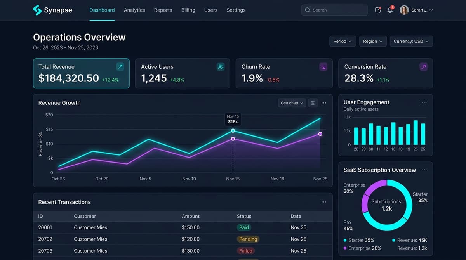This screenshot has width=466, height=260.
Task: Click Total Revenue arrow icon
Action: point(120,67)
